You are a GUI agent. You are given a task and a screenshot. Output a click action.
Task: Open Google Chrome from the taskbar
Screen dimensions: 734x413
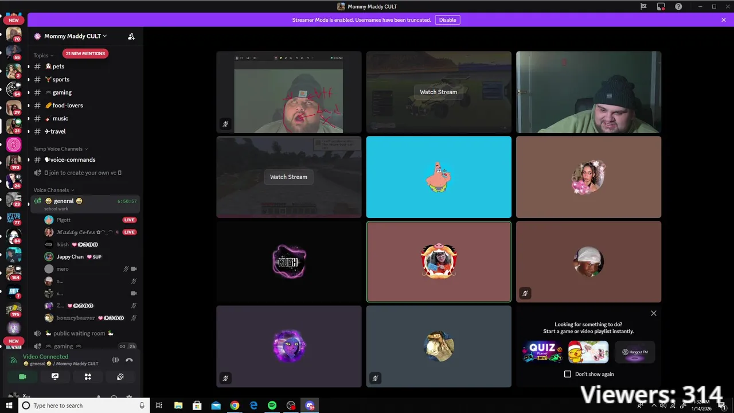point(235,406)
